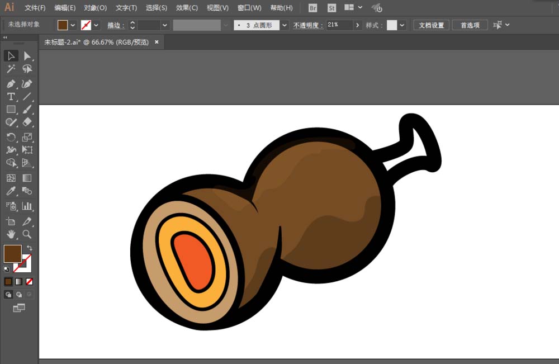Select the Type tool
Screen dimensions: 559x364
pos(11,97)
